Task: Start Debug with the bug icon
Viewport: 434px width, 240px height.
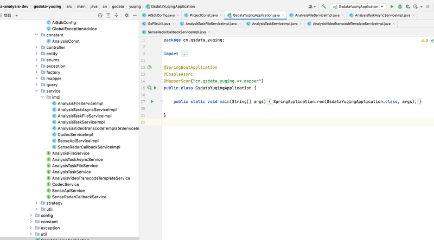Action: pyautogui.click(x=400, y=7)
